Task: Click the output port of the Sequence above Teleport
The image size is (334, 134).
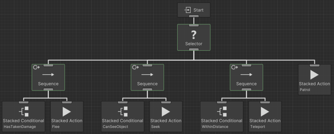Action: [x=247, y=90]
